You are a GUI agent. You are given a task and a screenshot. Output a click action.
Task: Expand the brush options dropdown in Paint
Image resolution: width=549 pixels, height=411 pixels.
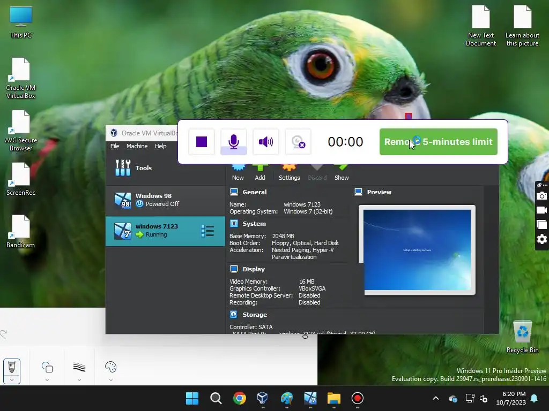tap(12, 380)
